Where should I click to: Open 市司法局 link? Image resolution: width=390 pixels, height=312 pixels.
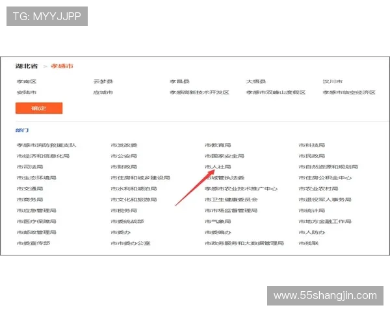coord(30,166)
